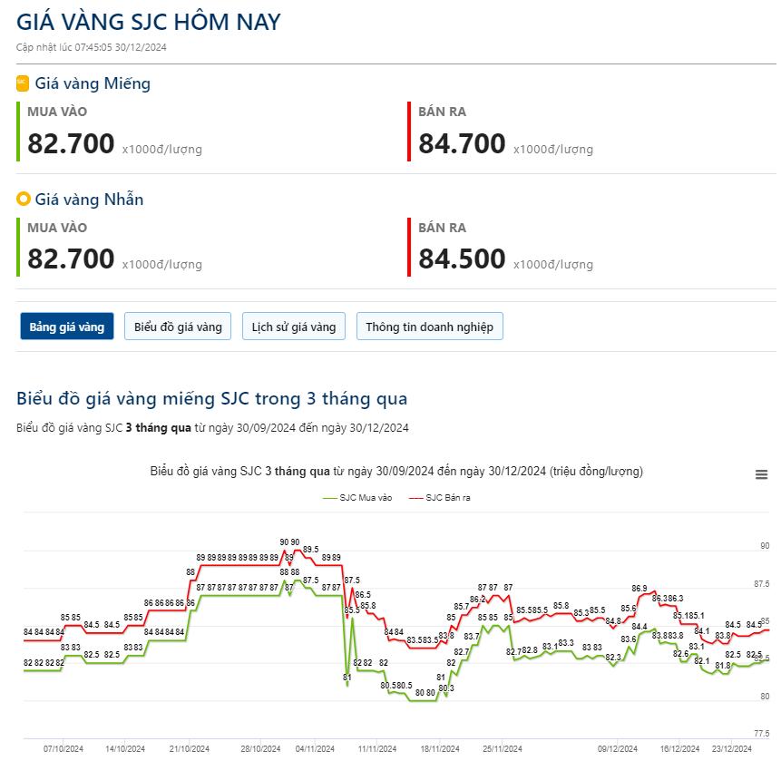Screen dimensions: 781x761
Task: Click the chart title inside the graph
Action: point(396,471)
